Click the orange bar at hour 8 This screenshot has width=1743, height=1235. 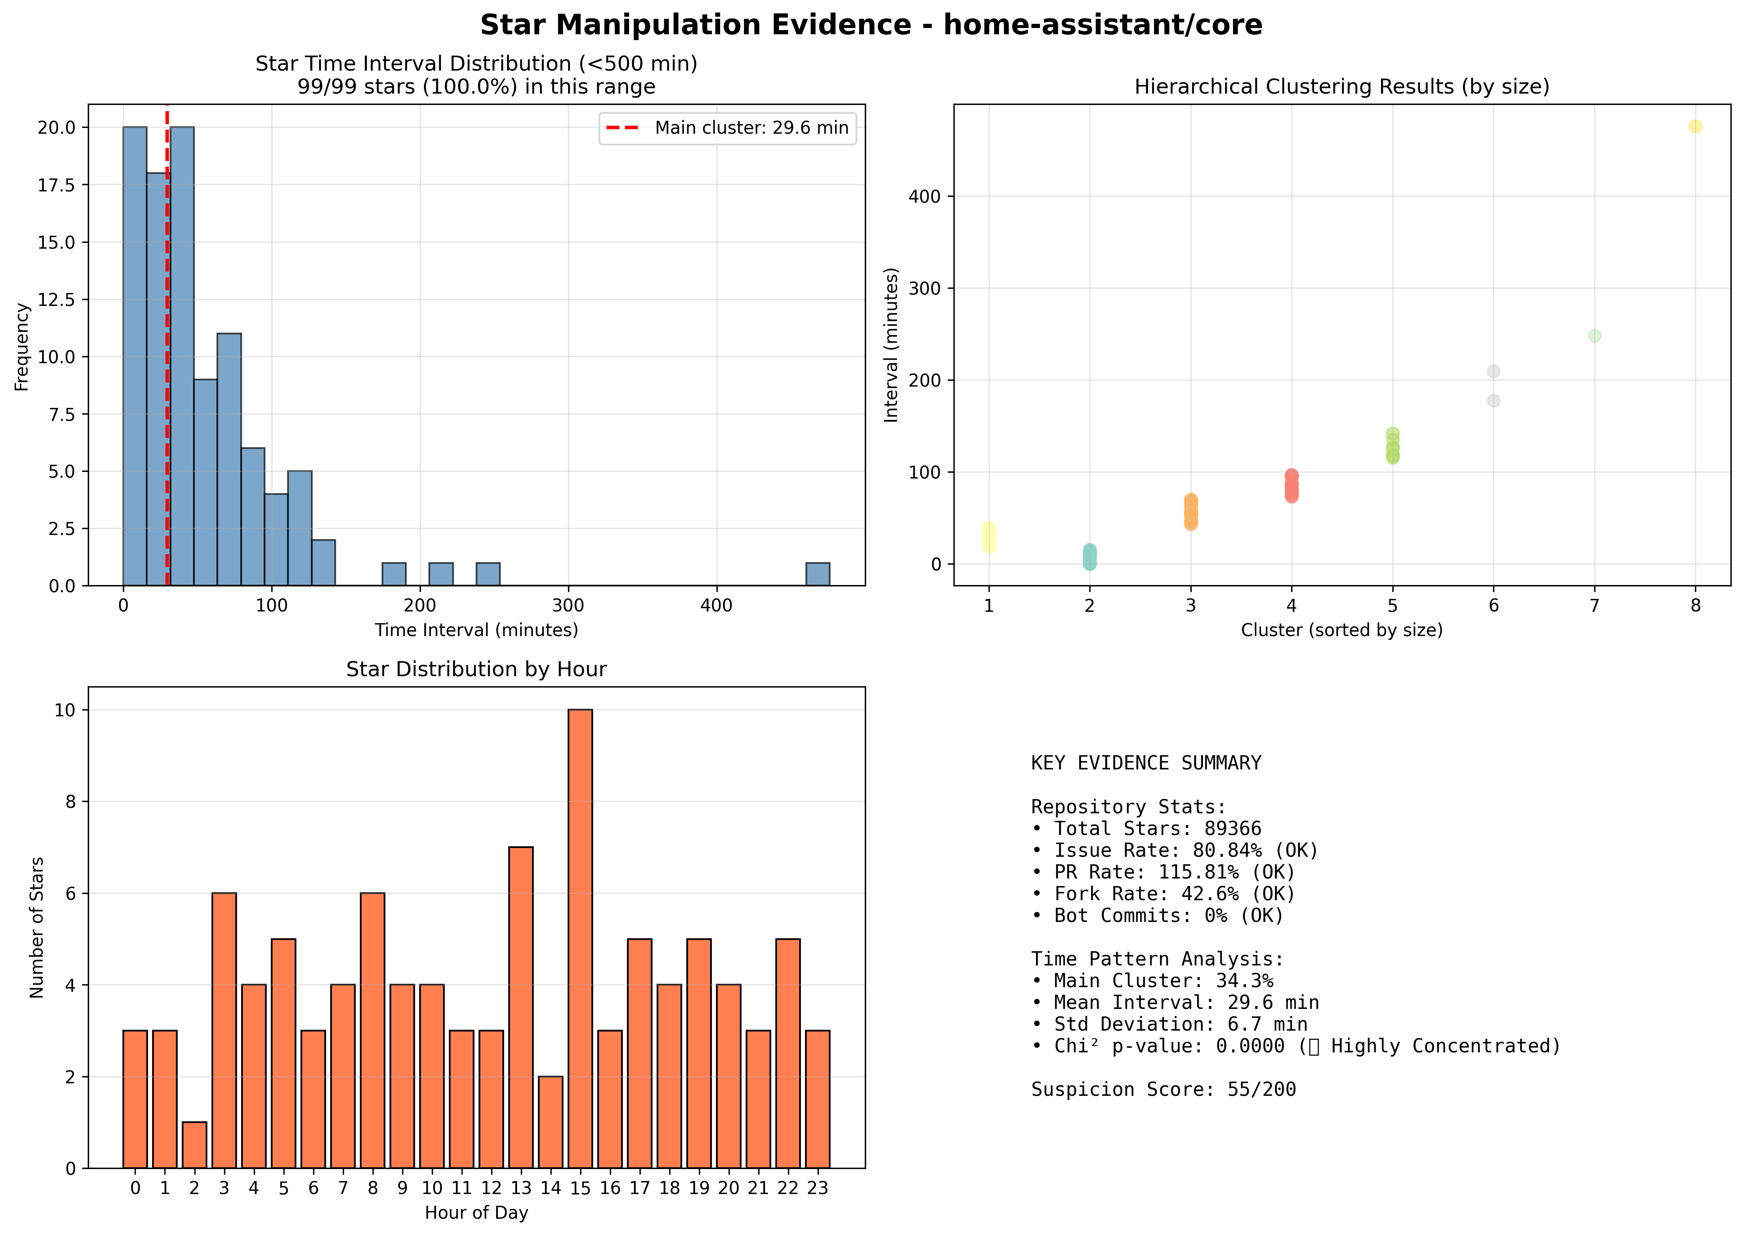coord(372,1031)
